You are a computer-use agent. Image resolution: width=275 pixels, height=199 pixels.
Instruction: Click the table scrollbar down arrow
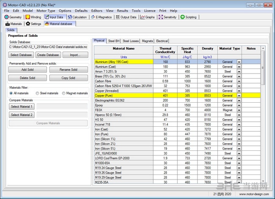pos(263,181)
